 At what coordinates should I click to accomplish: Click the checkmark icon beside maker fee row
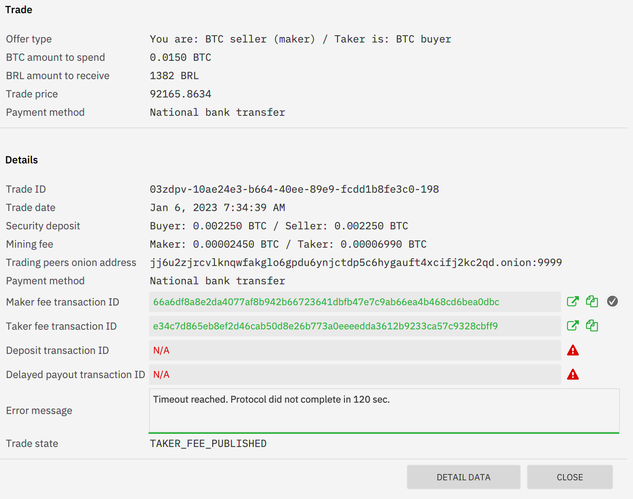tap(612, 301)
